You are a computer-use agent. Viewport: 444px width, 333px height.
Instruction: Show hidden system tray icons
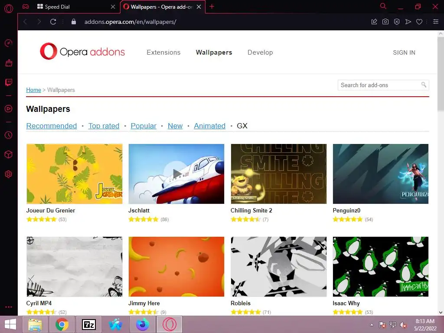372,325
